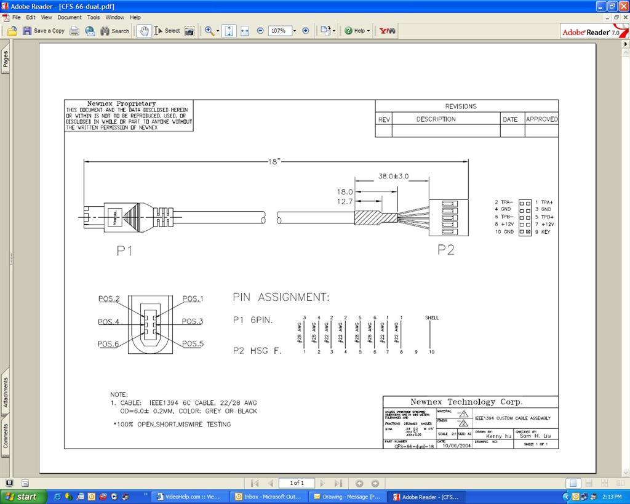630x504 pixels.
Task: Open the Attachments side panel tab
Action: (x=5, y=392)
